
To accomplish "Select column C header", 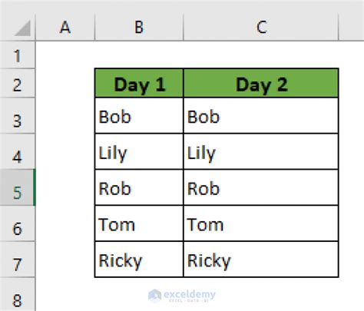I will click(261, 28).
